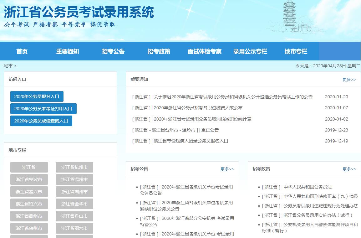Viewport: 361px width, 238px height.
Task: Select the 浙江省金华市 city button
Action: pos(74,204)
